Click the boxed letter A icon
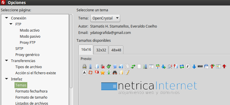 point(84,73)
